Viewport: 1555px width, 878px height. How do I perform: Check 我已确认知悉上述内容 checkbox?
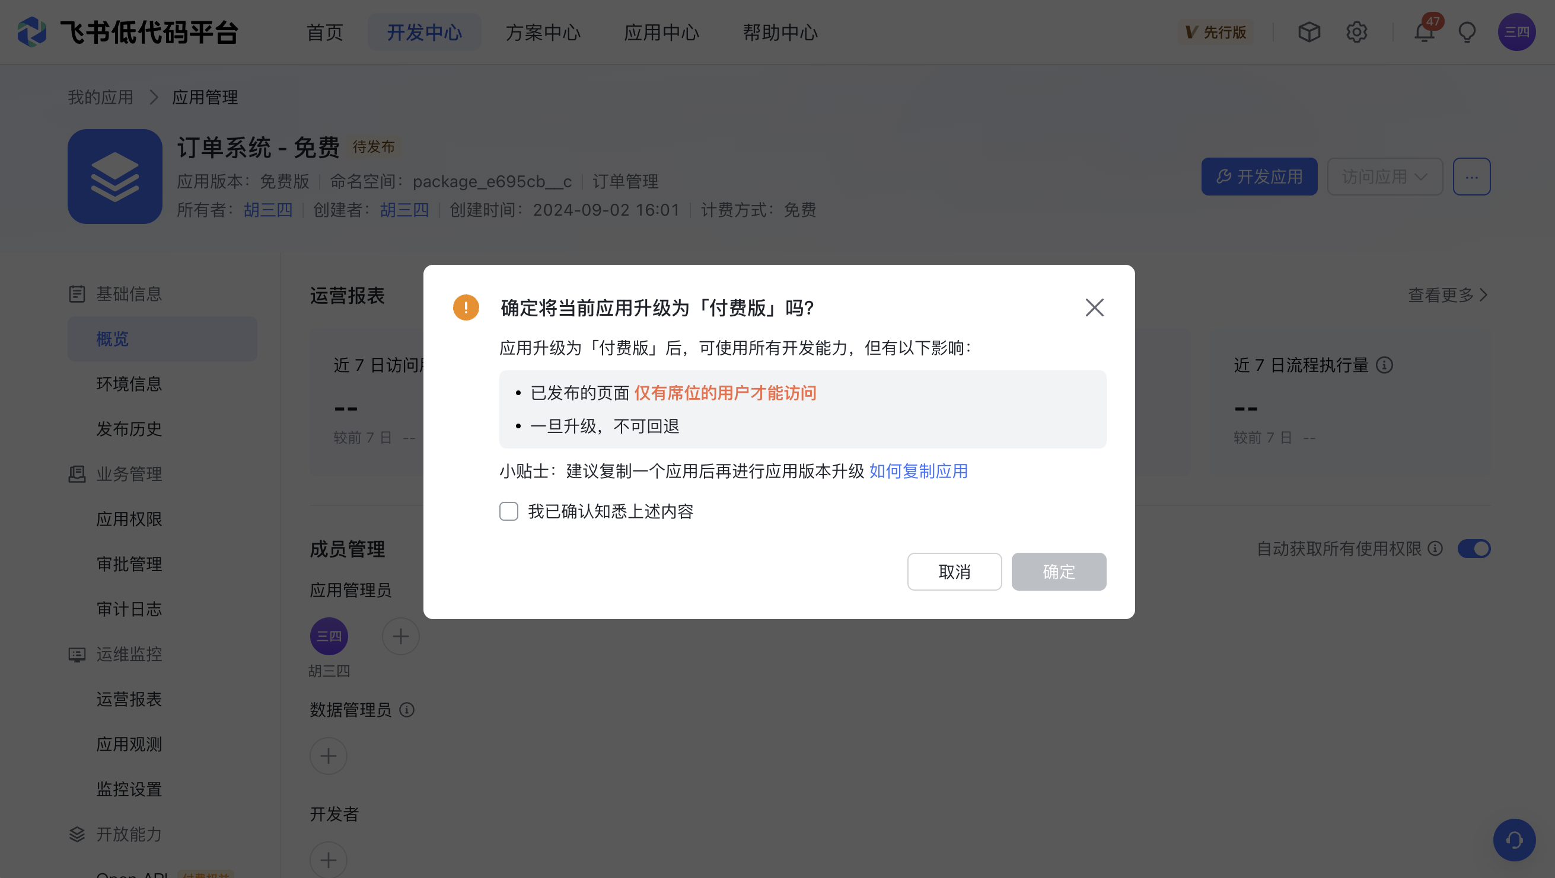(x=508, y=511)
